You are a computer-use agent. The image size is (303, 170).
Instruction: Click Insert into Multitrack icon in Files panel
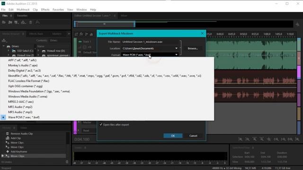23,22
